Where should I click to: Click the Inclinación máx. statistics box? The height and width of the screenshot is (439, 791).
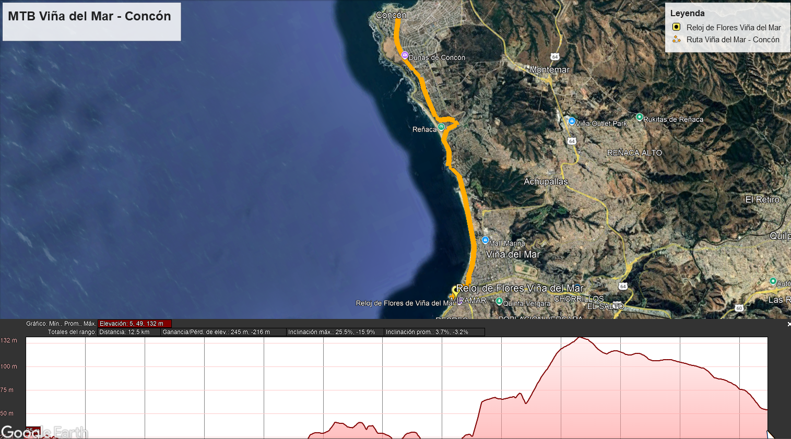334,332
